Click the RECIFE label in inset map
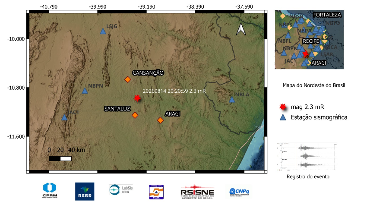Viewport: 367px width, 218px height. (311, 41)
